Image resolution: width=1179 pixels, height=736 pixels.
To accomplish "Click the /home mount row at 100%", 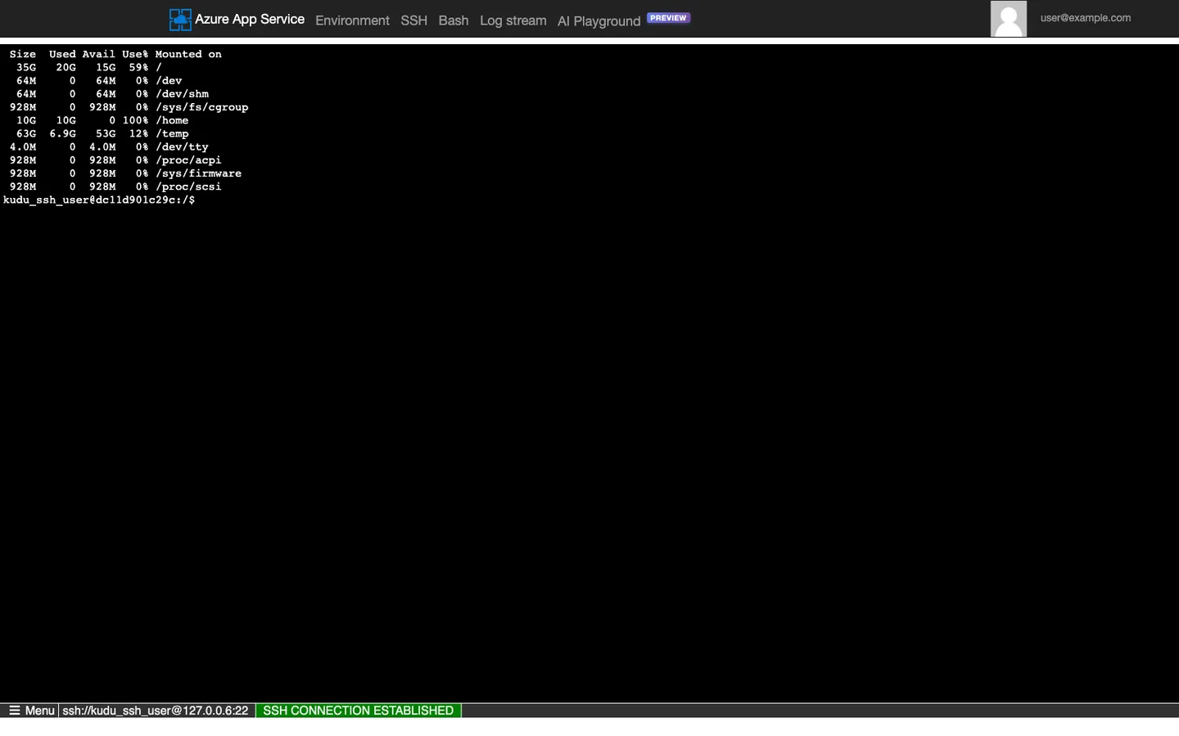I will point(99,120).
